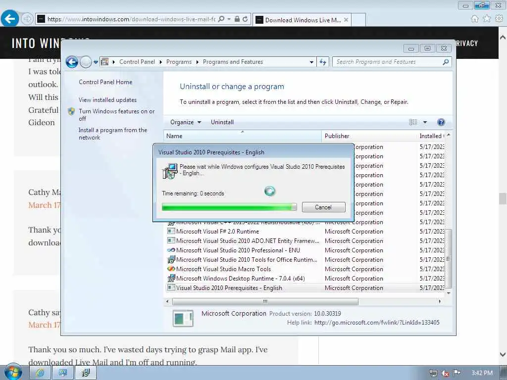
Task: Click the Visual Studio Macro Tools icon
Action: 171,269
